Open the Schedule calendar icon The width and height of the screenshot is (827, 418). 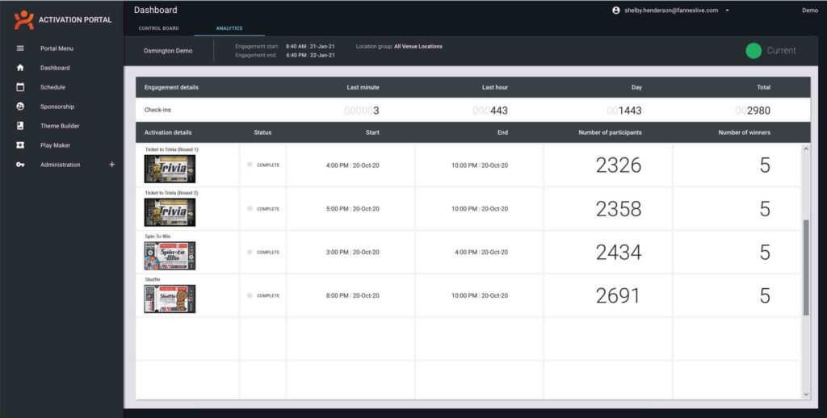pos(20,87)
